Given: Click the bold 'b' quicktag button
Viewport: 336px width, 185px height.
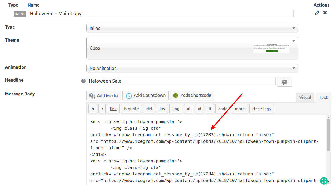Looking at the screenshot, I should 93,109.
